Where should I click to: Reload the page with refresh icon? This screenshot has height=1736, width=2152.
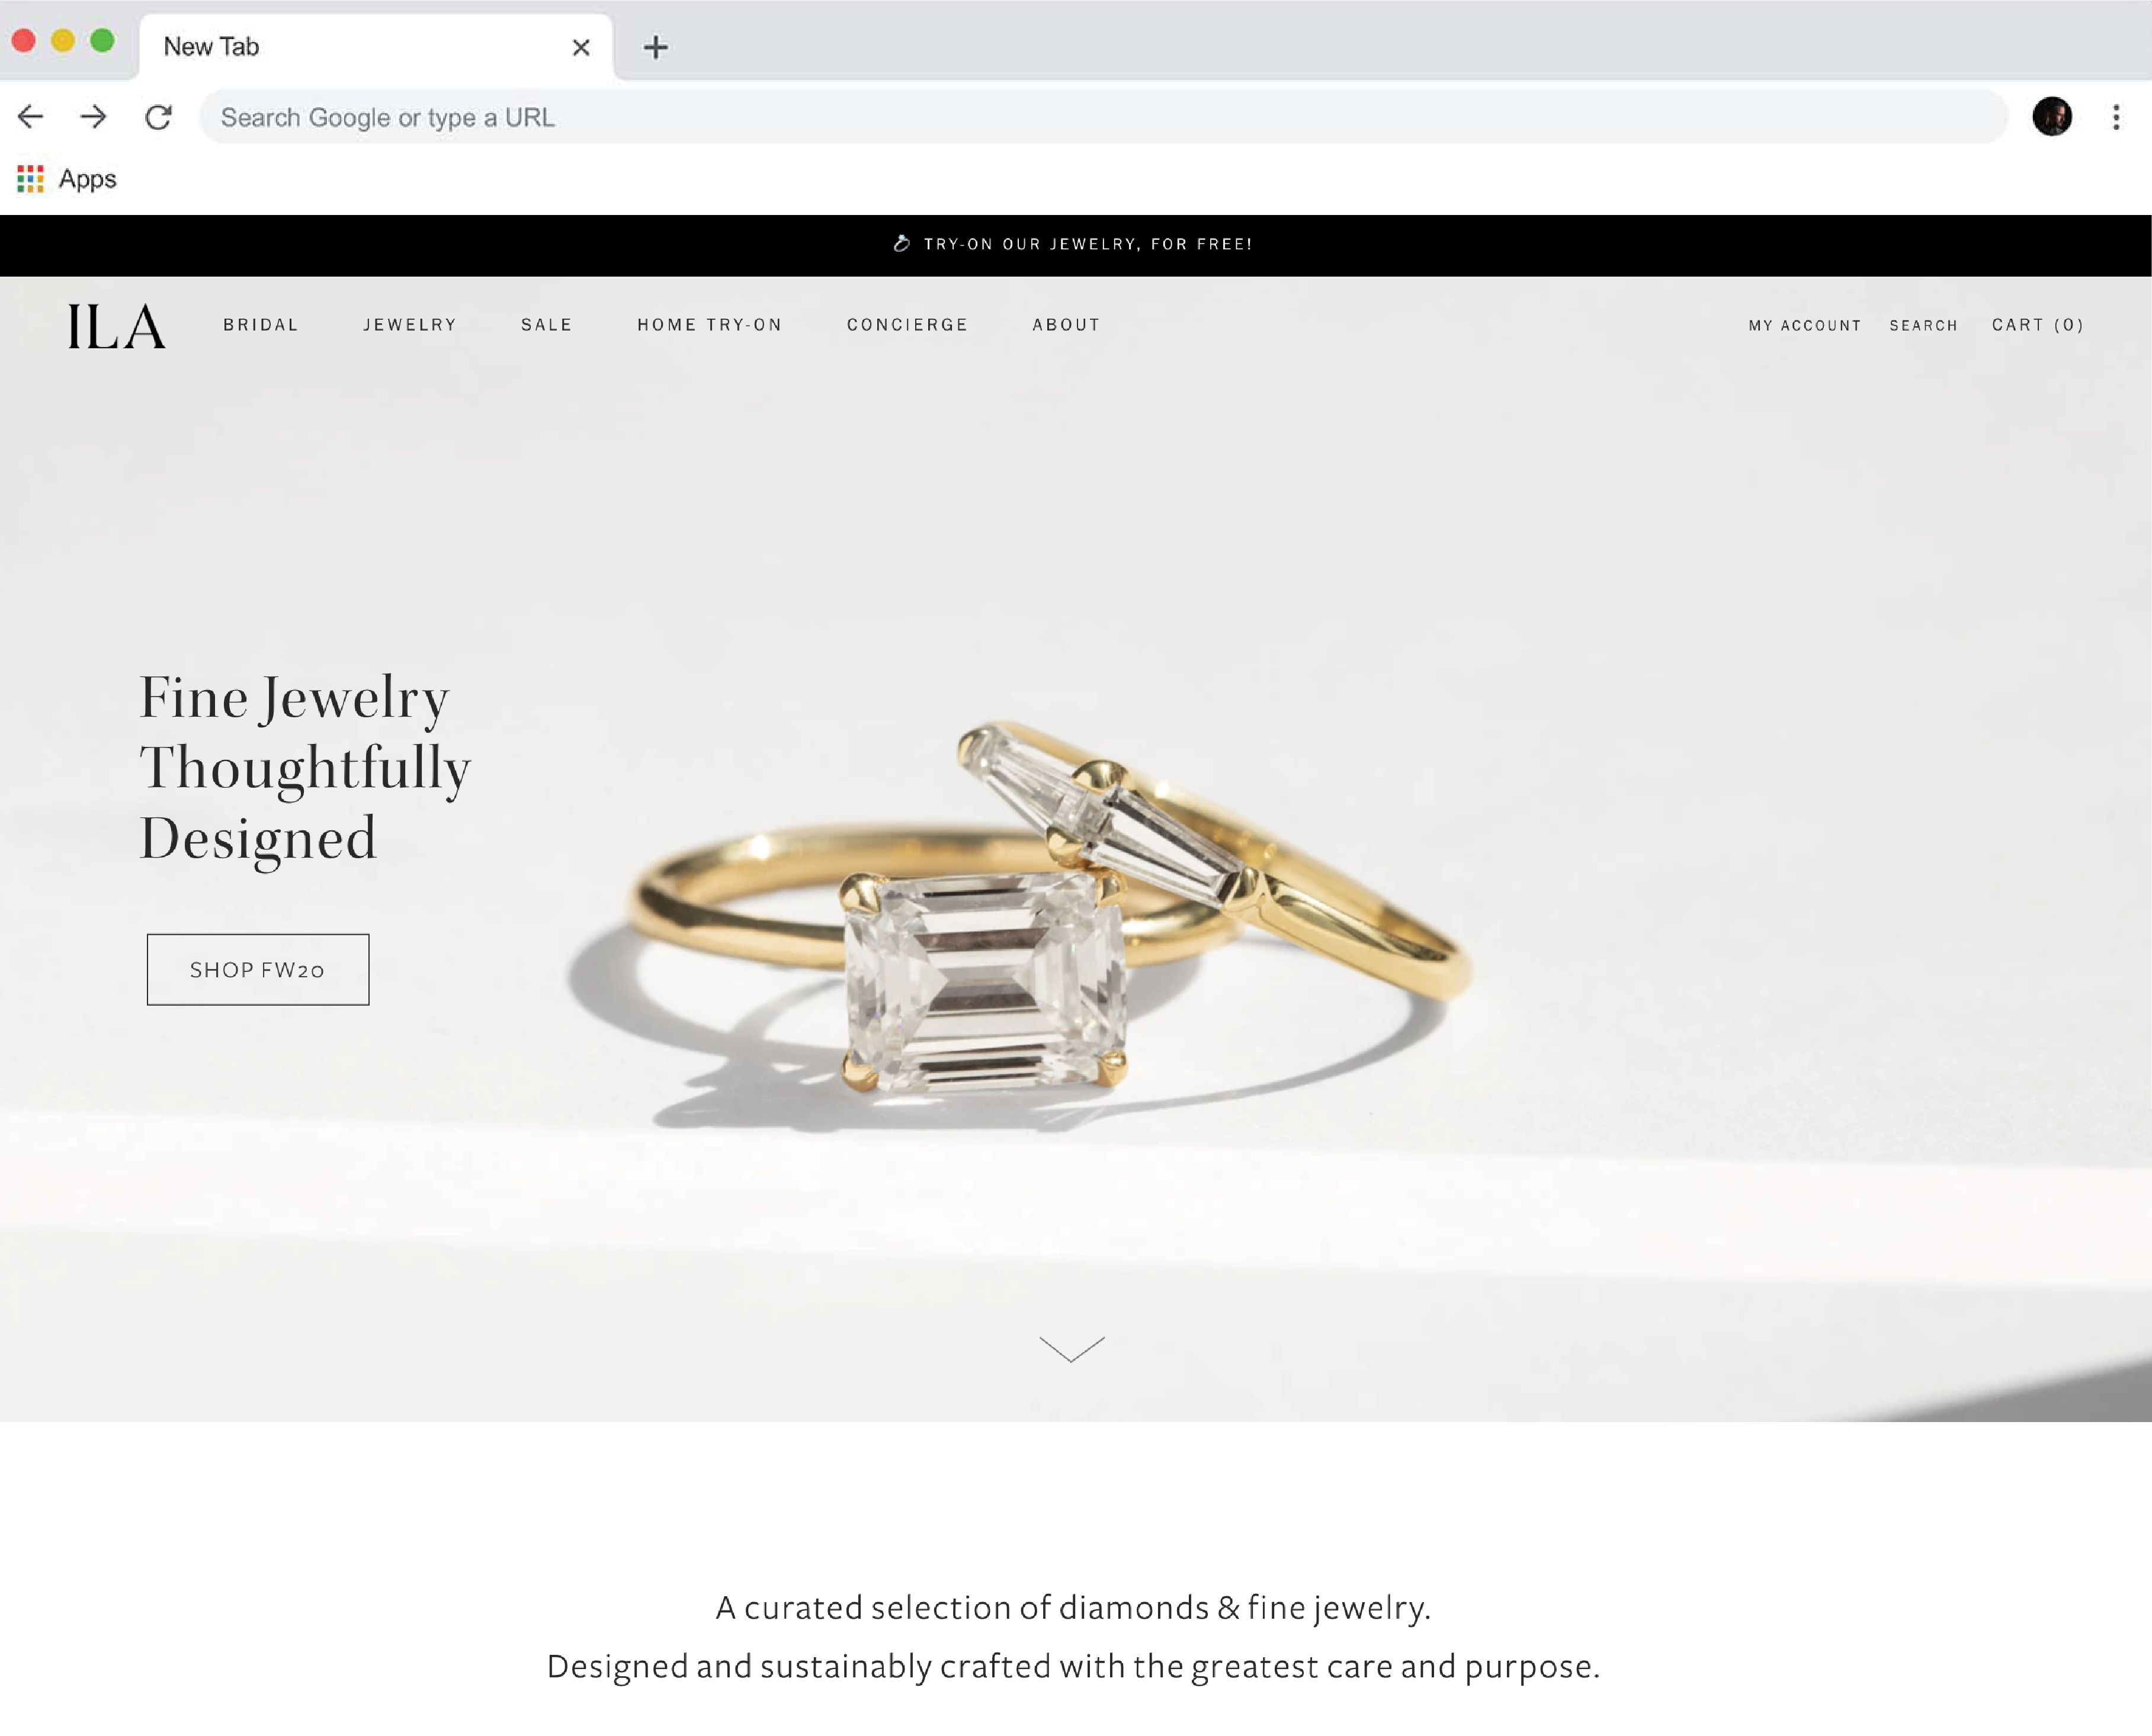tap(158, 117)
